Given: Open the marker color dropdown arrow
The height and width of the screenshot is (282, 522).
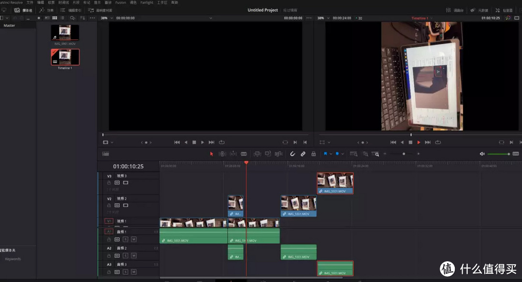Looking at the screenshot, I should click(343, 154).
